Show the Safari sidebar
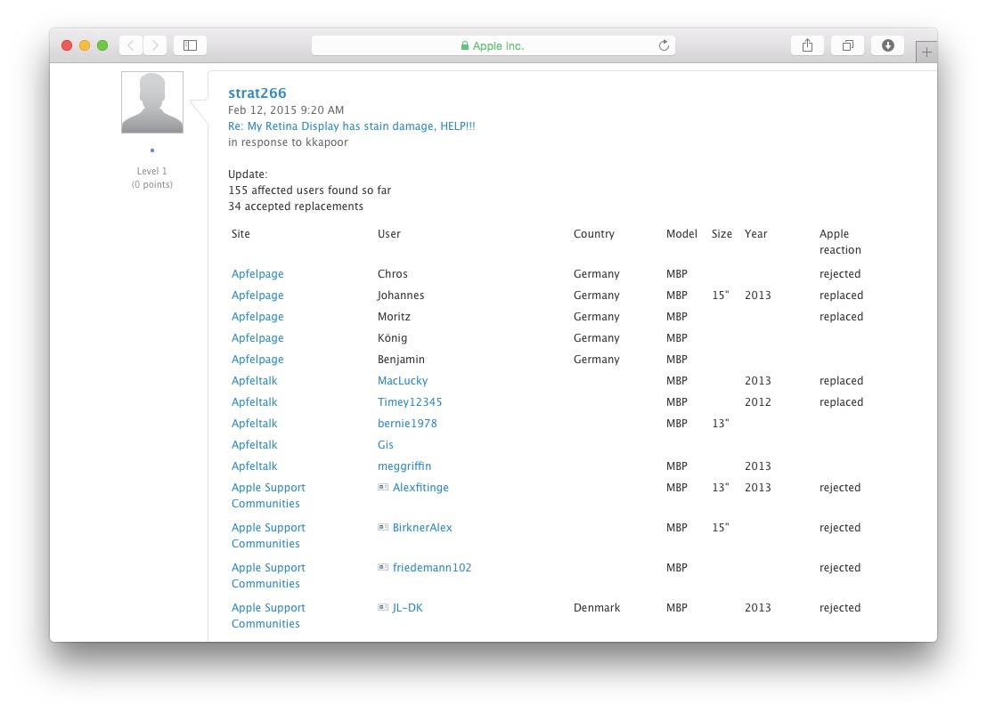This screenshot has width=987, height=713. [x=190, y=45]
